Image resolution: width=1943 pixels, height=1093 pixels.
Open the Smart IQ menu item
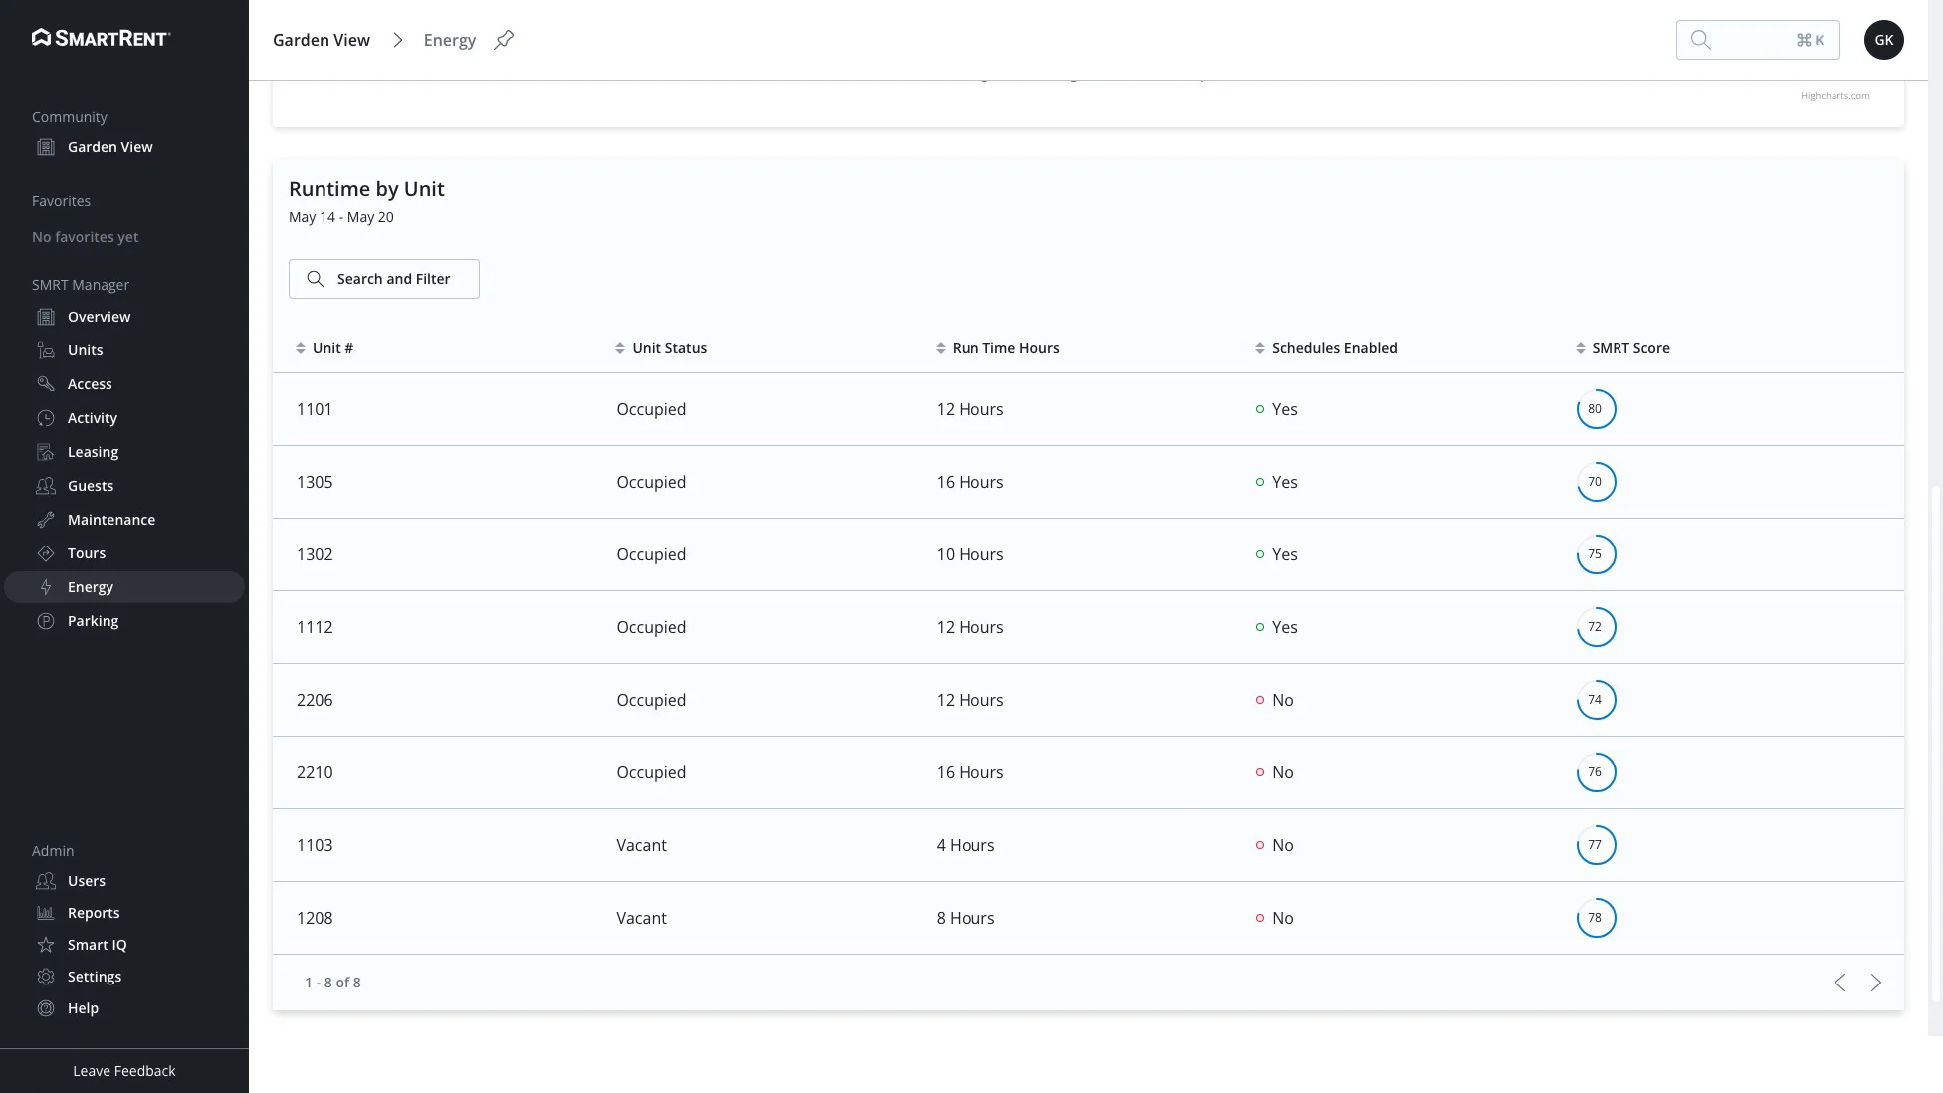point(124,945)
